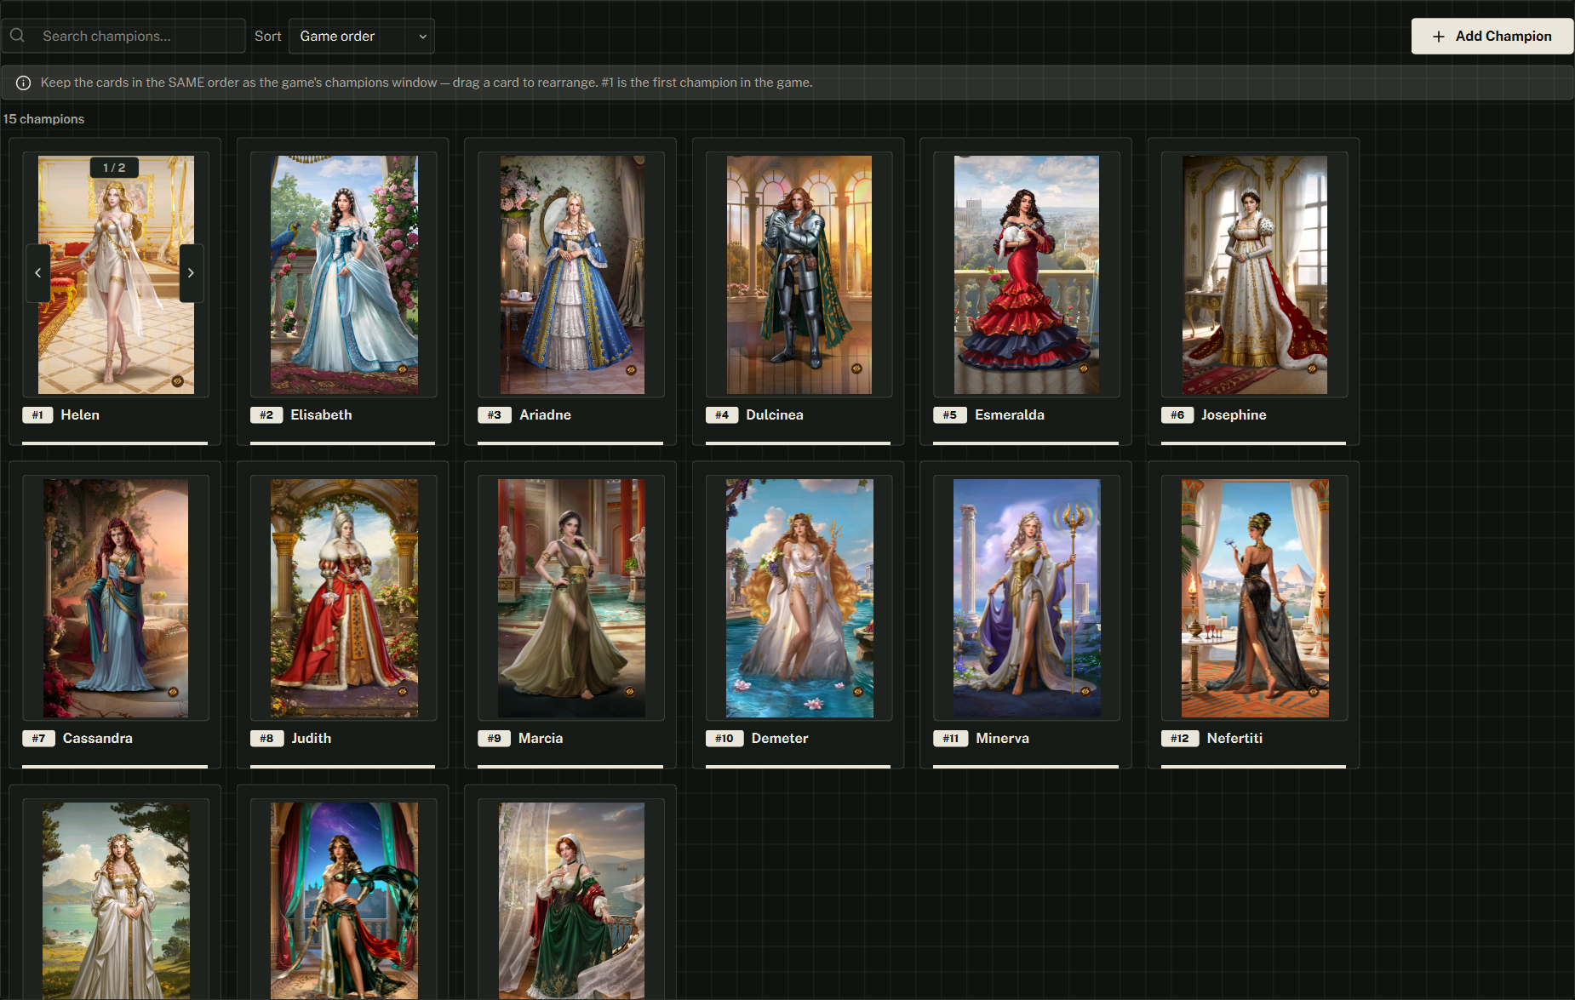Select the Dulcinea name label
1575x1000 pixels.
click(775, 414)
